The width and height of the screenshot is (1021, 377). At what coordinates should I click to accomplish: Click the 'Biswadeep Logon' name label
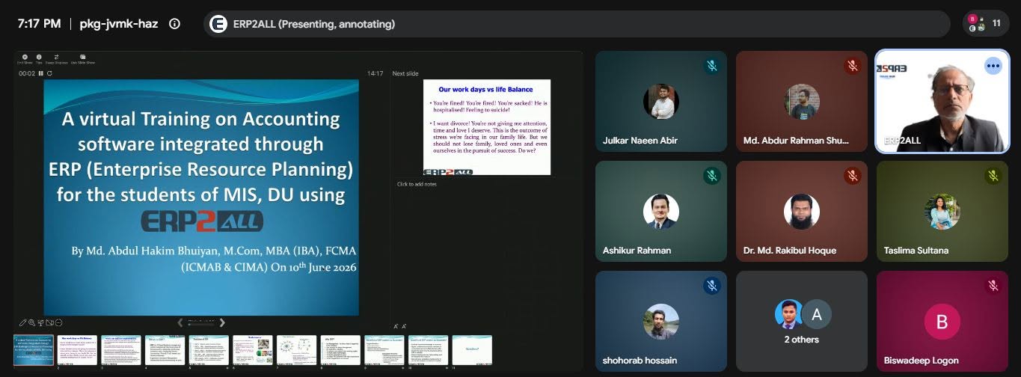click(x=921, y=361)
